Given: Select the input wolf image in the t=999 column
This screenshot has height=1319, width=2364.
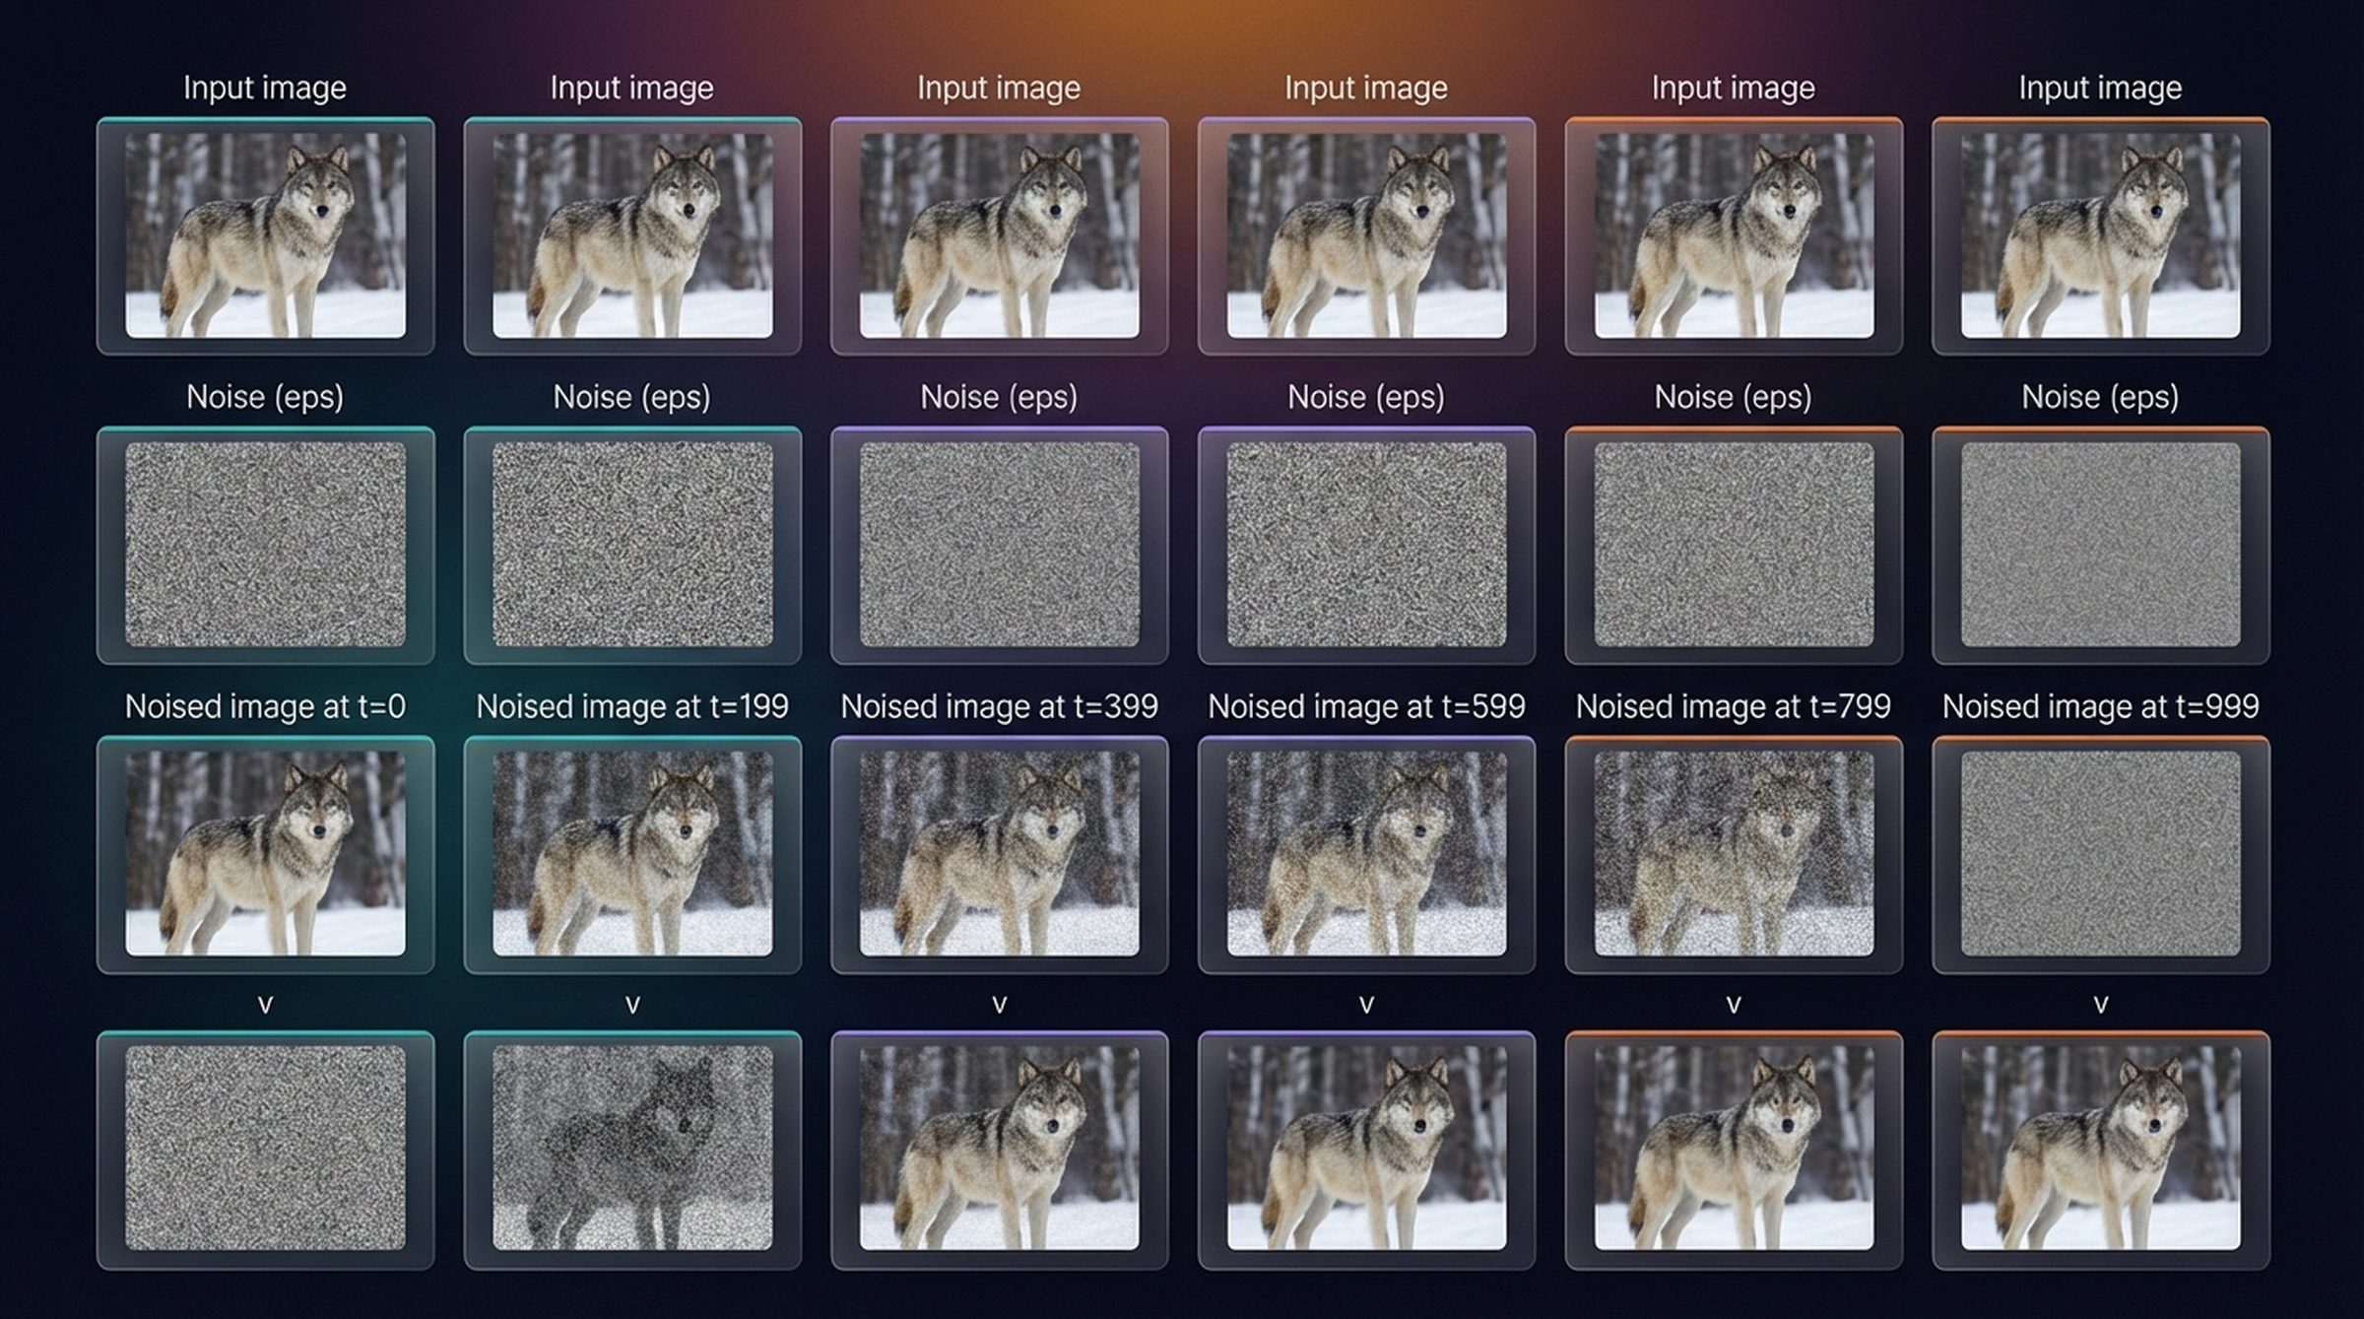Looking at the screenshot, I should (2100, 235).
